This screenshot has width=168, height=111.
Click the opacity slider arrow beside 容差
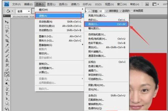tap(89, 11)
